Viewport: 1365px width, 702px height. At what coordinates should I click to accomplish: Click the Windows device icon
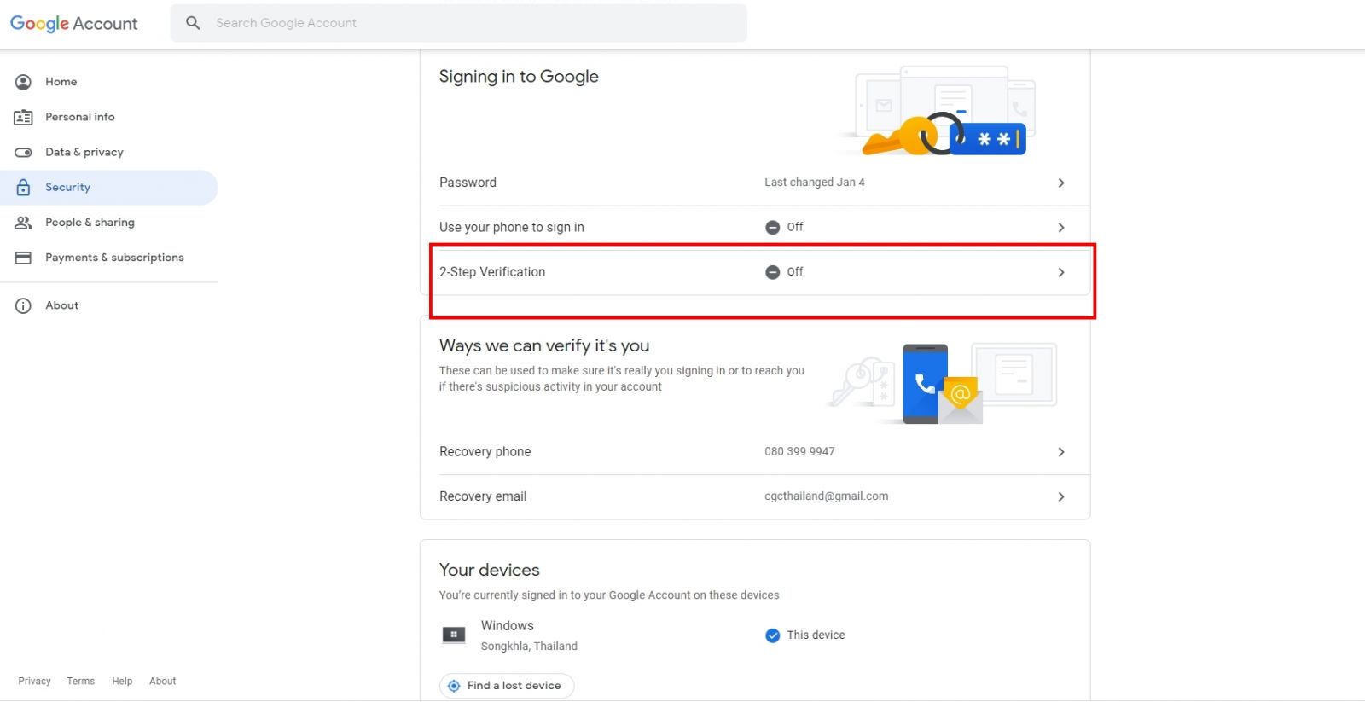pyautogui.click(x=454, y=635)
